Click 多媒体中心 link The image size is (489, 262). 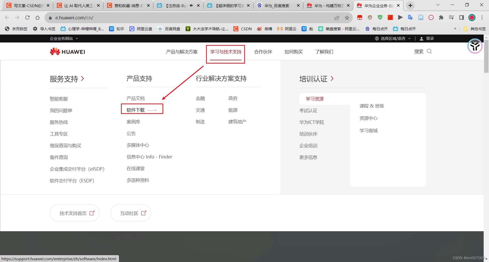click(x=138, y=145)
